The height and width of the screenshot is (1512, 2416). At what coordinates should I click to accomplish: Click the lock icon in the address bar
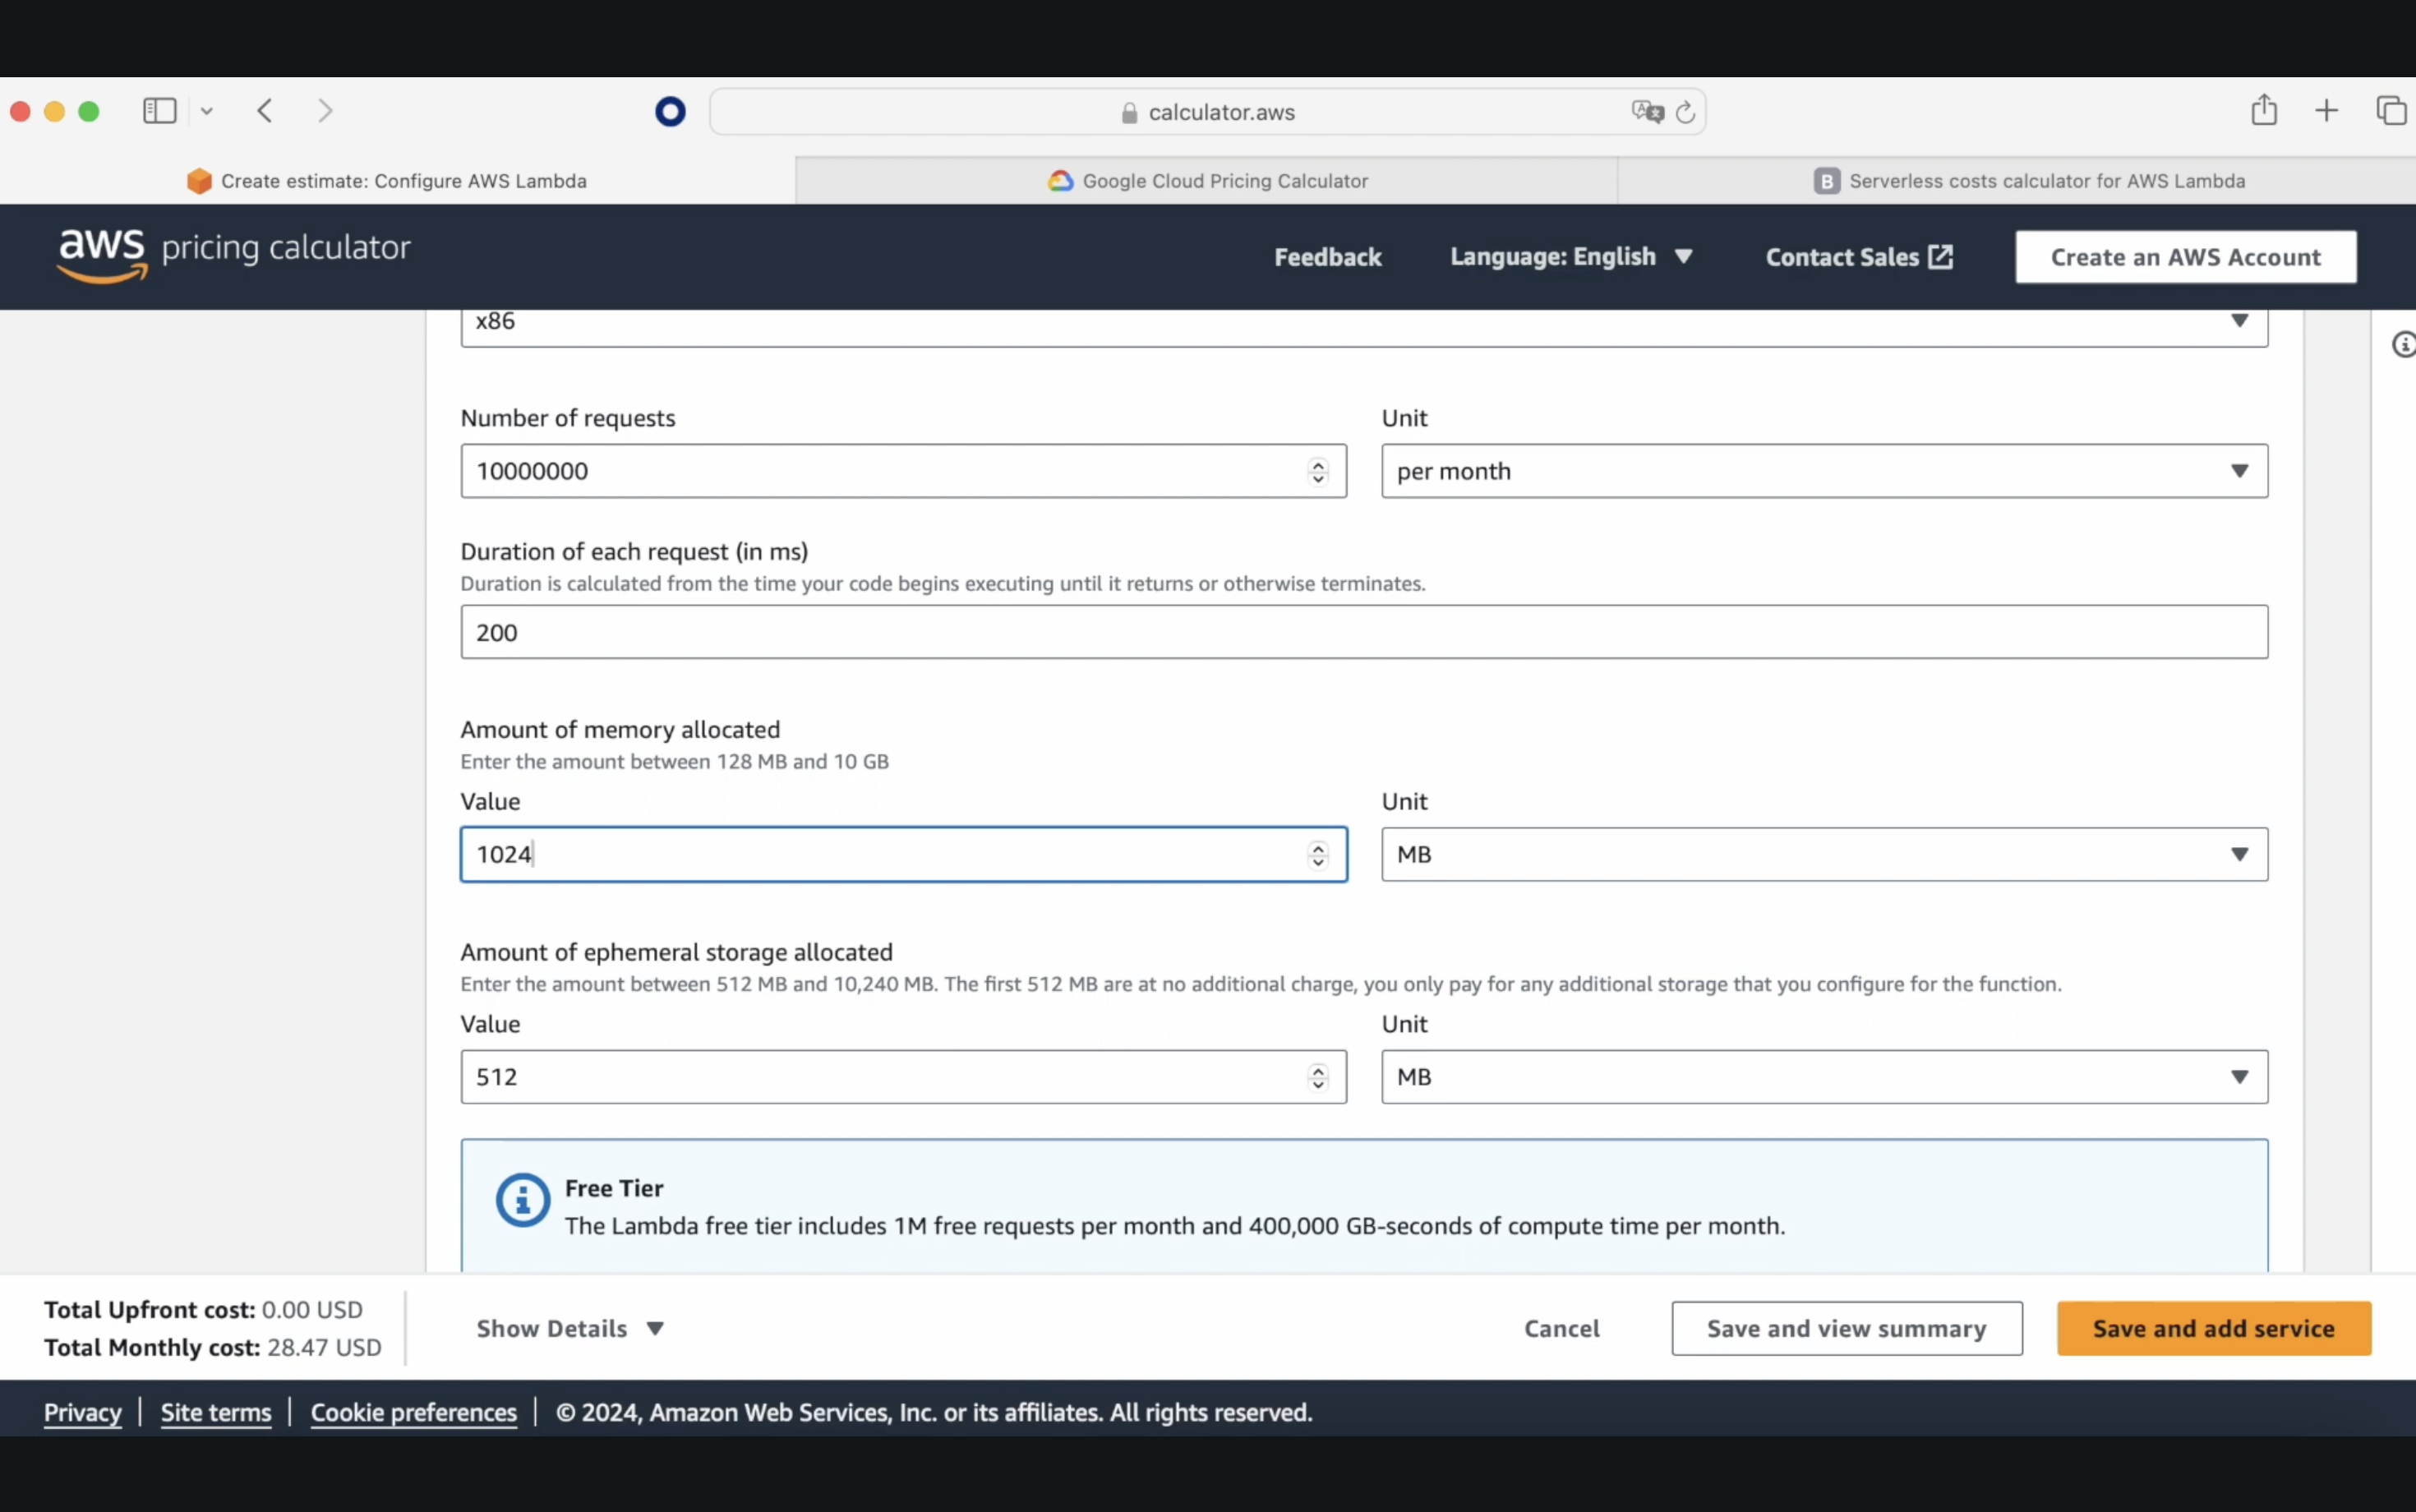pos(1123,112)
